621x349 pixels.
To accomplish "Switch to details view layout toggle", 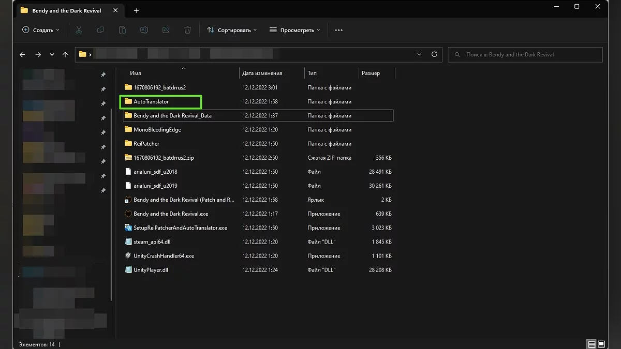I will click(591, 344).
